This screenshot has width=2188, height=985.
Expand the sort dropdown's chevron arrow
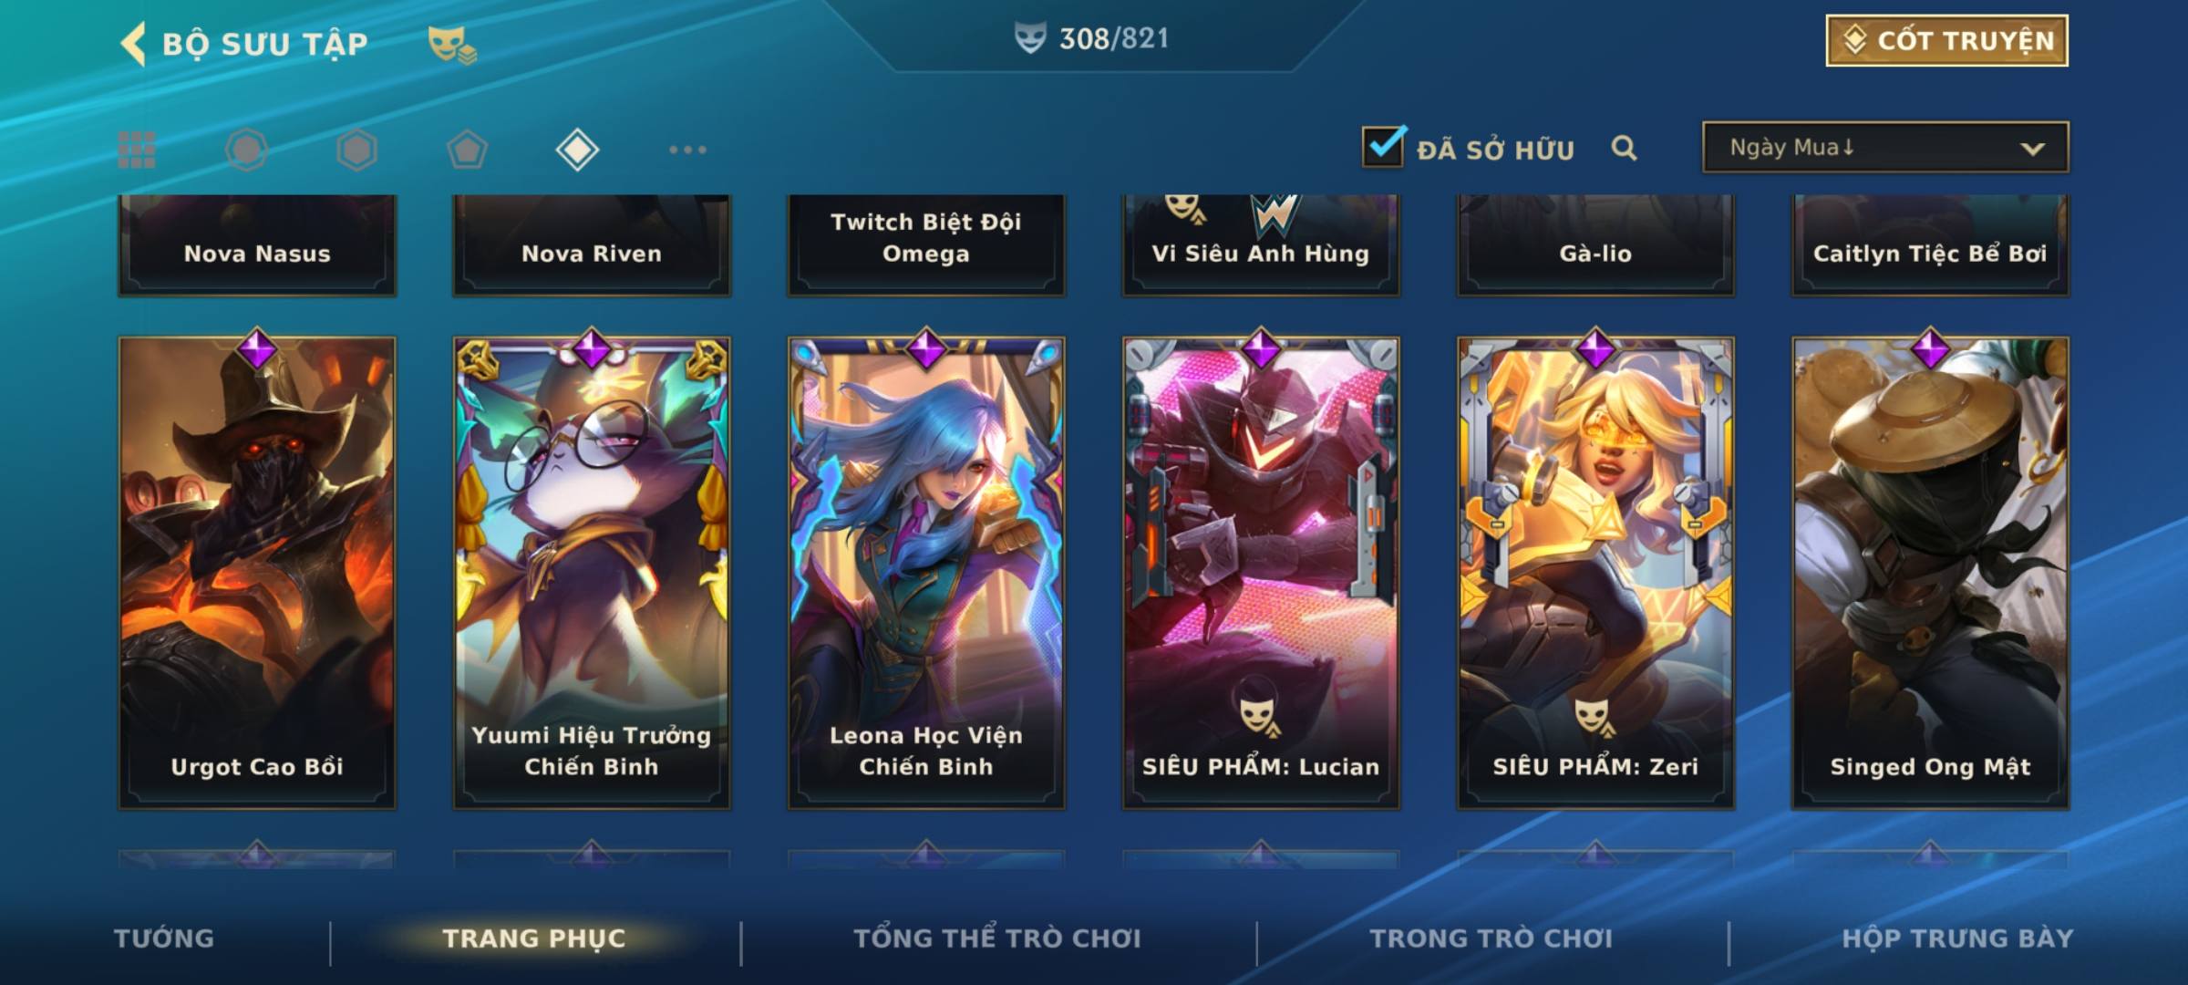2032,149
